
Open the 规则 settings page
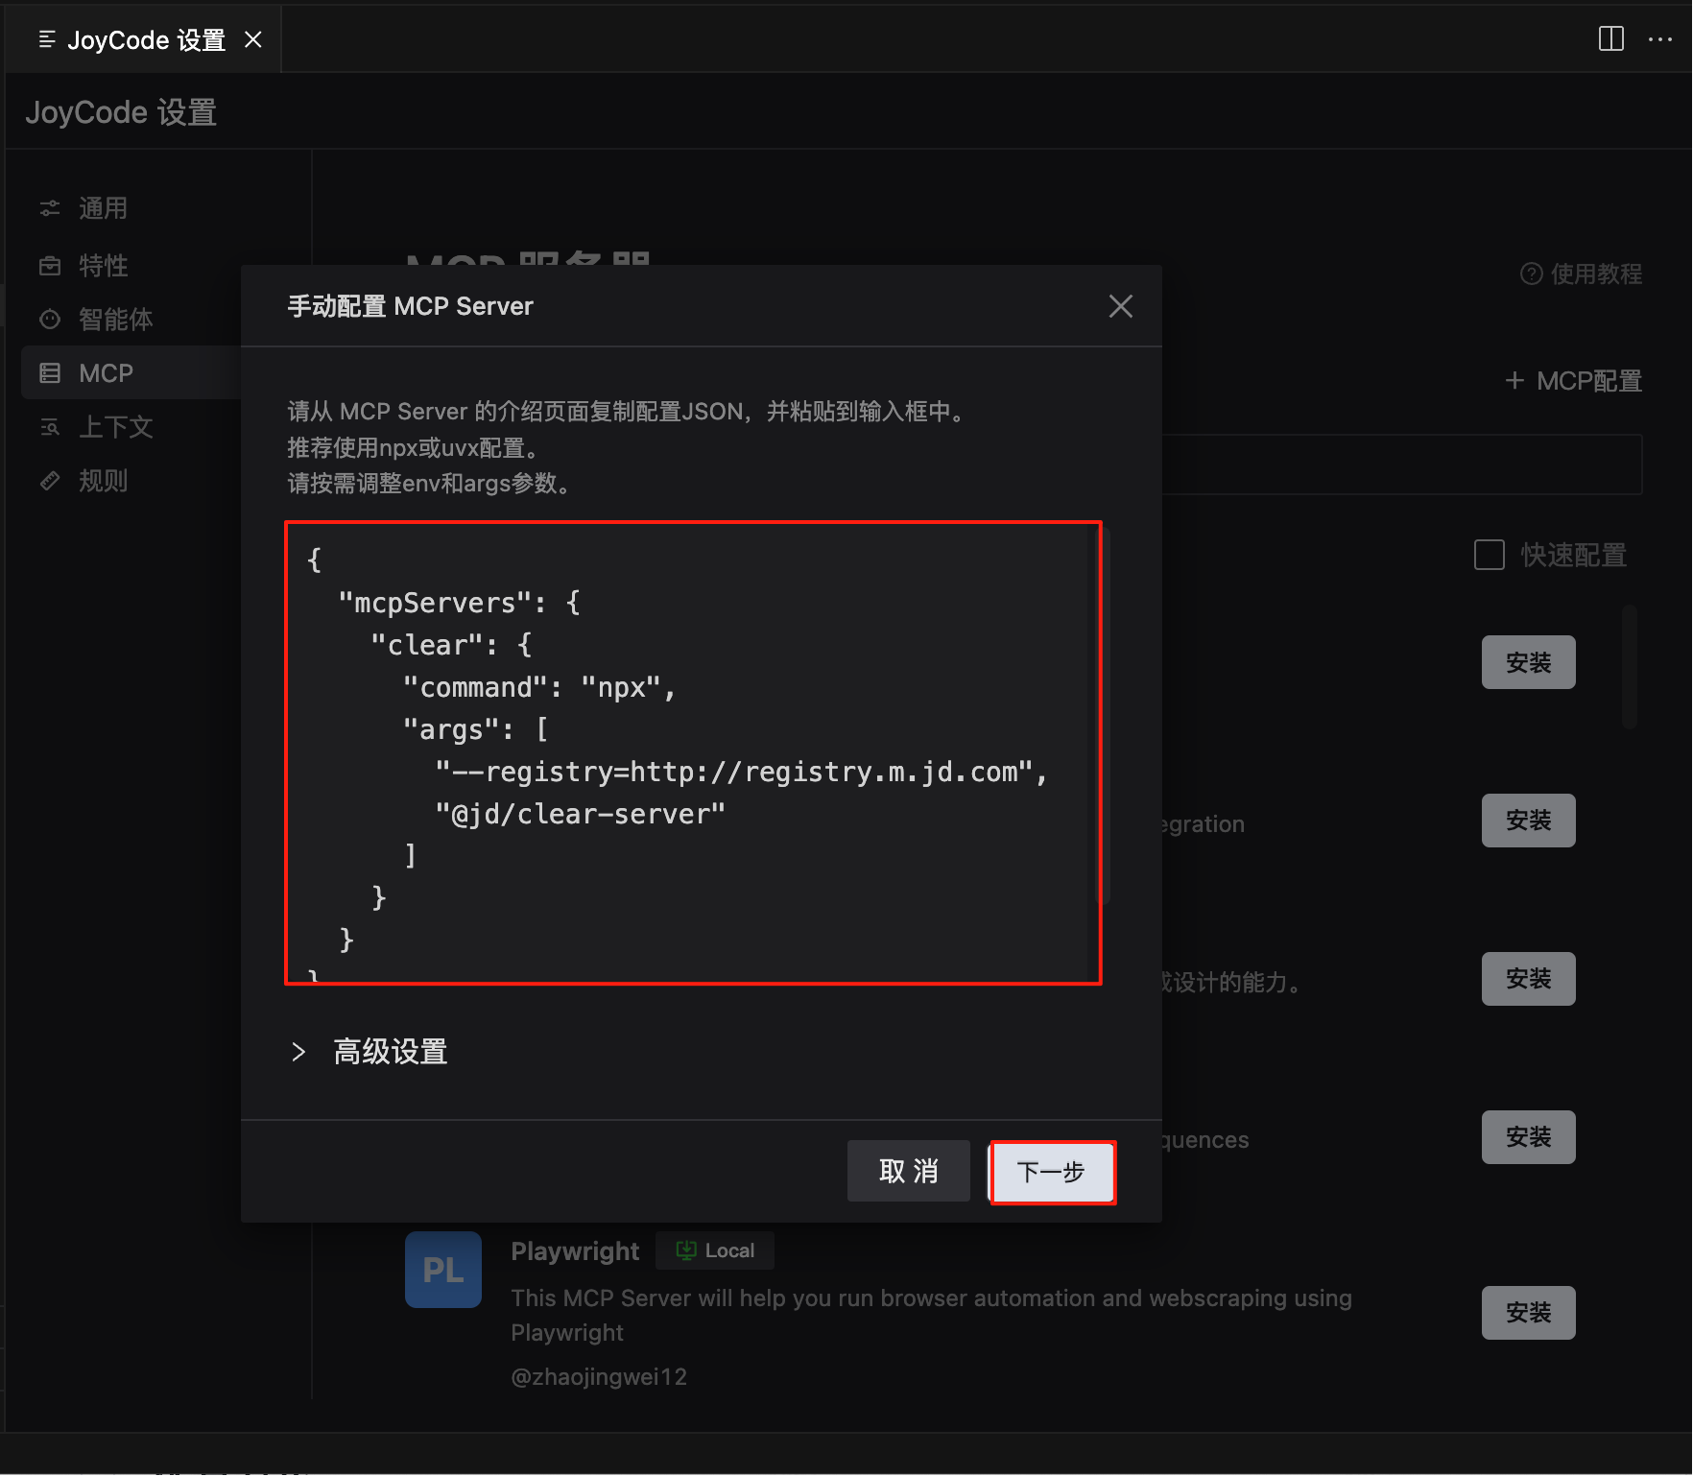103,481
